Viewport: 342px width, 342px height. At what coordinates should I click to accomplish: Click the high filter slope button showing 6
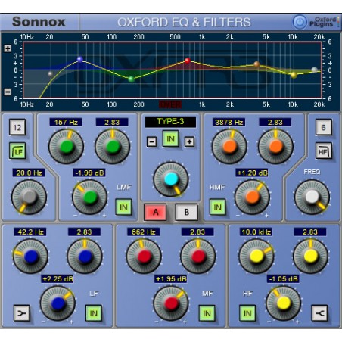[324, 127]
